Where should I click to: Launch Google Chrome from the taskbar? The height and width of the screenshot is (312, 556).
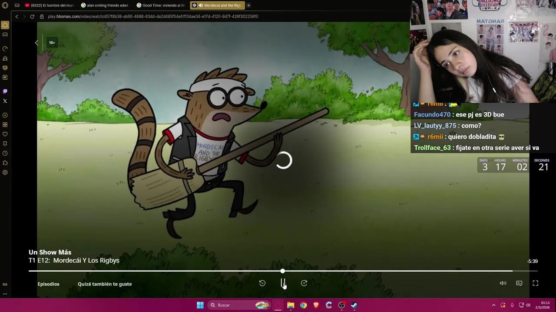tap(304, 305)
